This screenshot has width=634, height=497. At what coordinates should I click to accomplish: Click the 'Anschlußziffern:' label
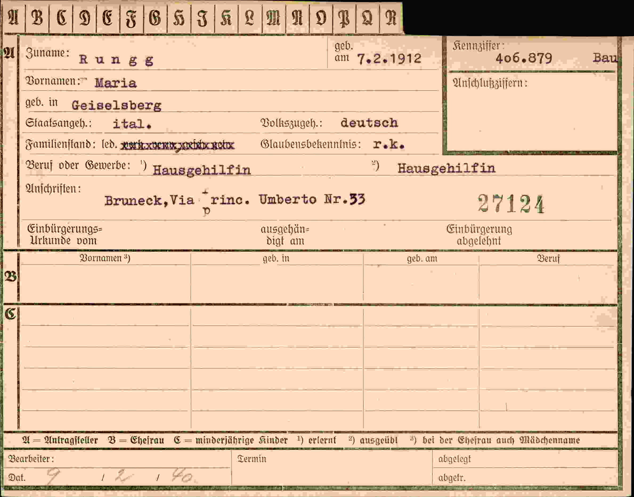(x=490, y=83)
